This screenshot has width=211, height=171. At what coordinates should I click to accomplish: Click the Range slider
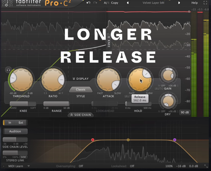57,104
